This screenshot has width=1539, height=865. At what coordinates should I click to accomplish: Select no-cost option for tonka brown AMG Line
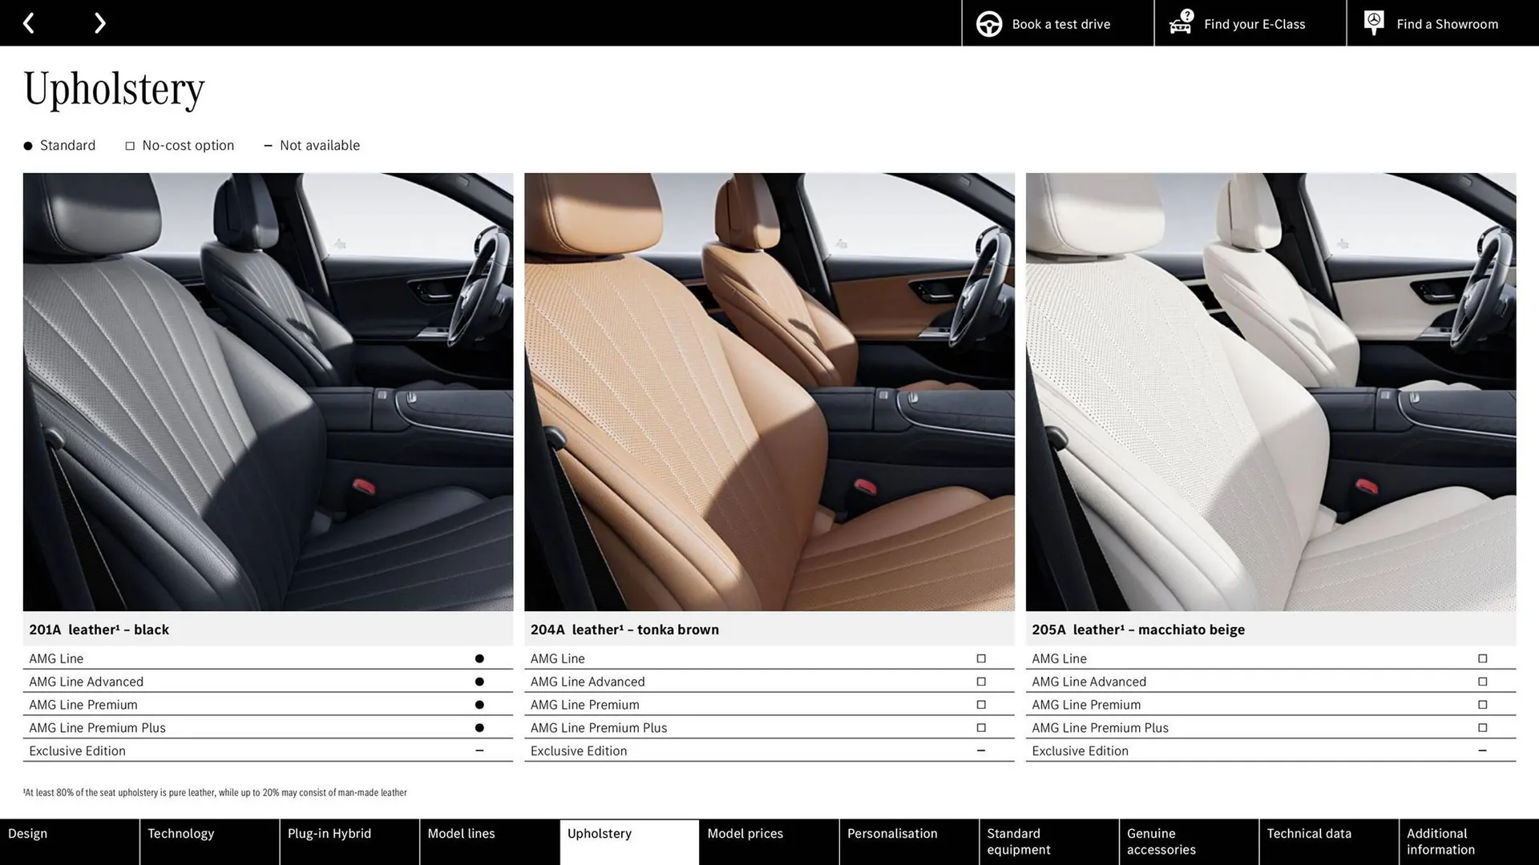tap(980, 658)
